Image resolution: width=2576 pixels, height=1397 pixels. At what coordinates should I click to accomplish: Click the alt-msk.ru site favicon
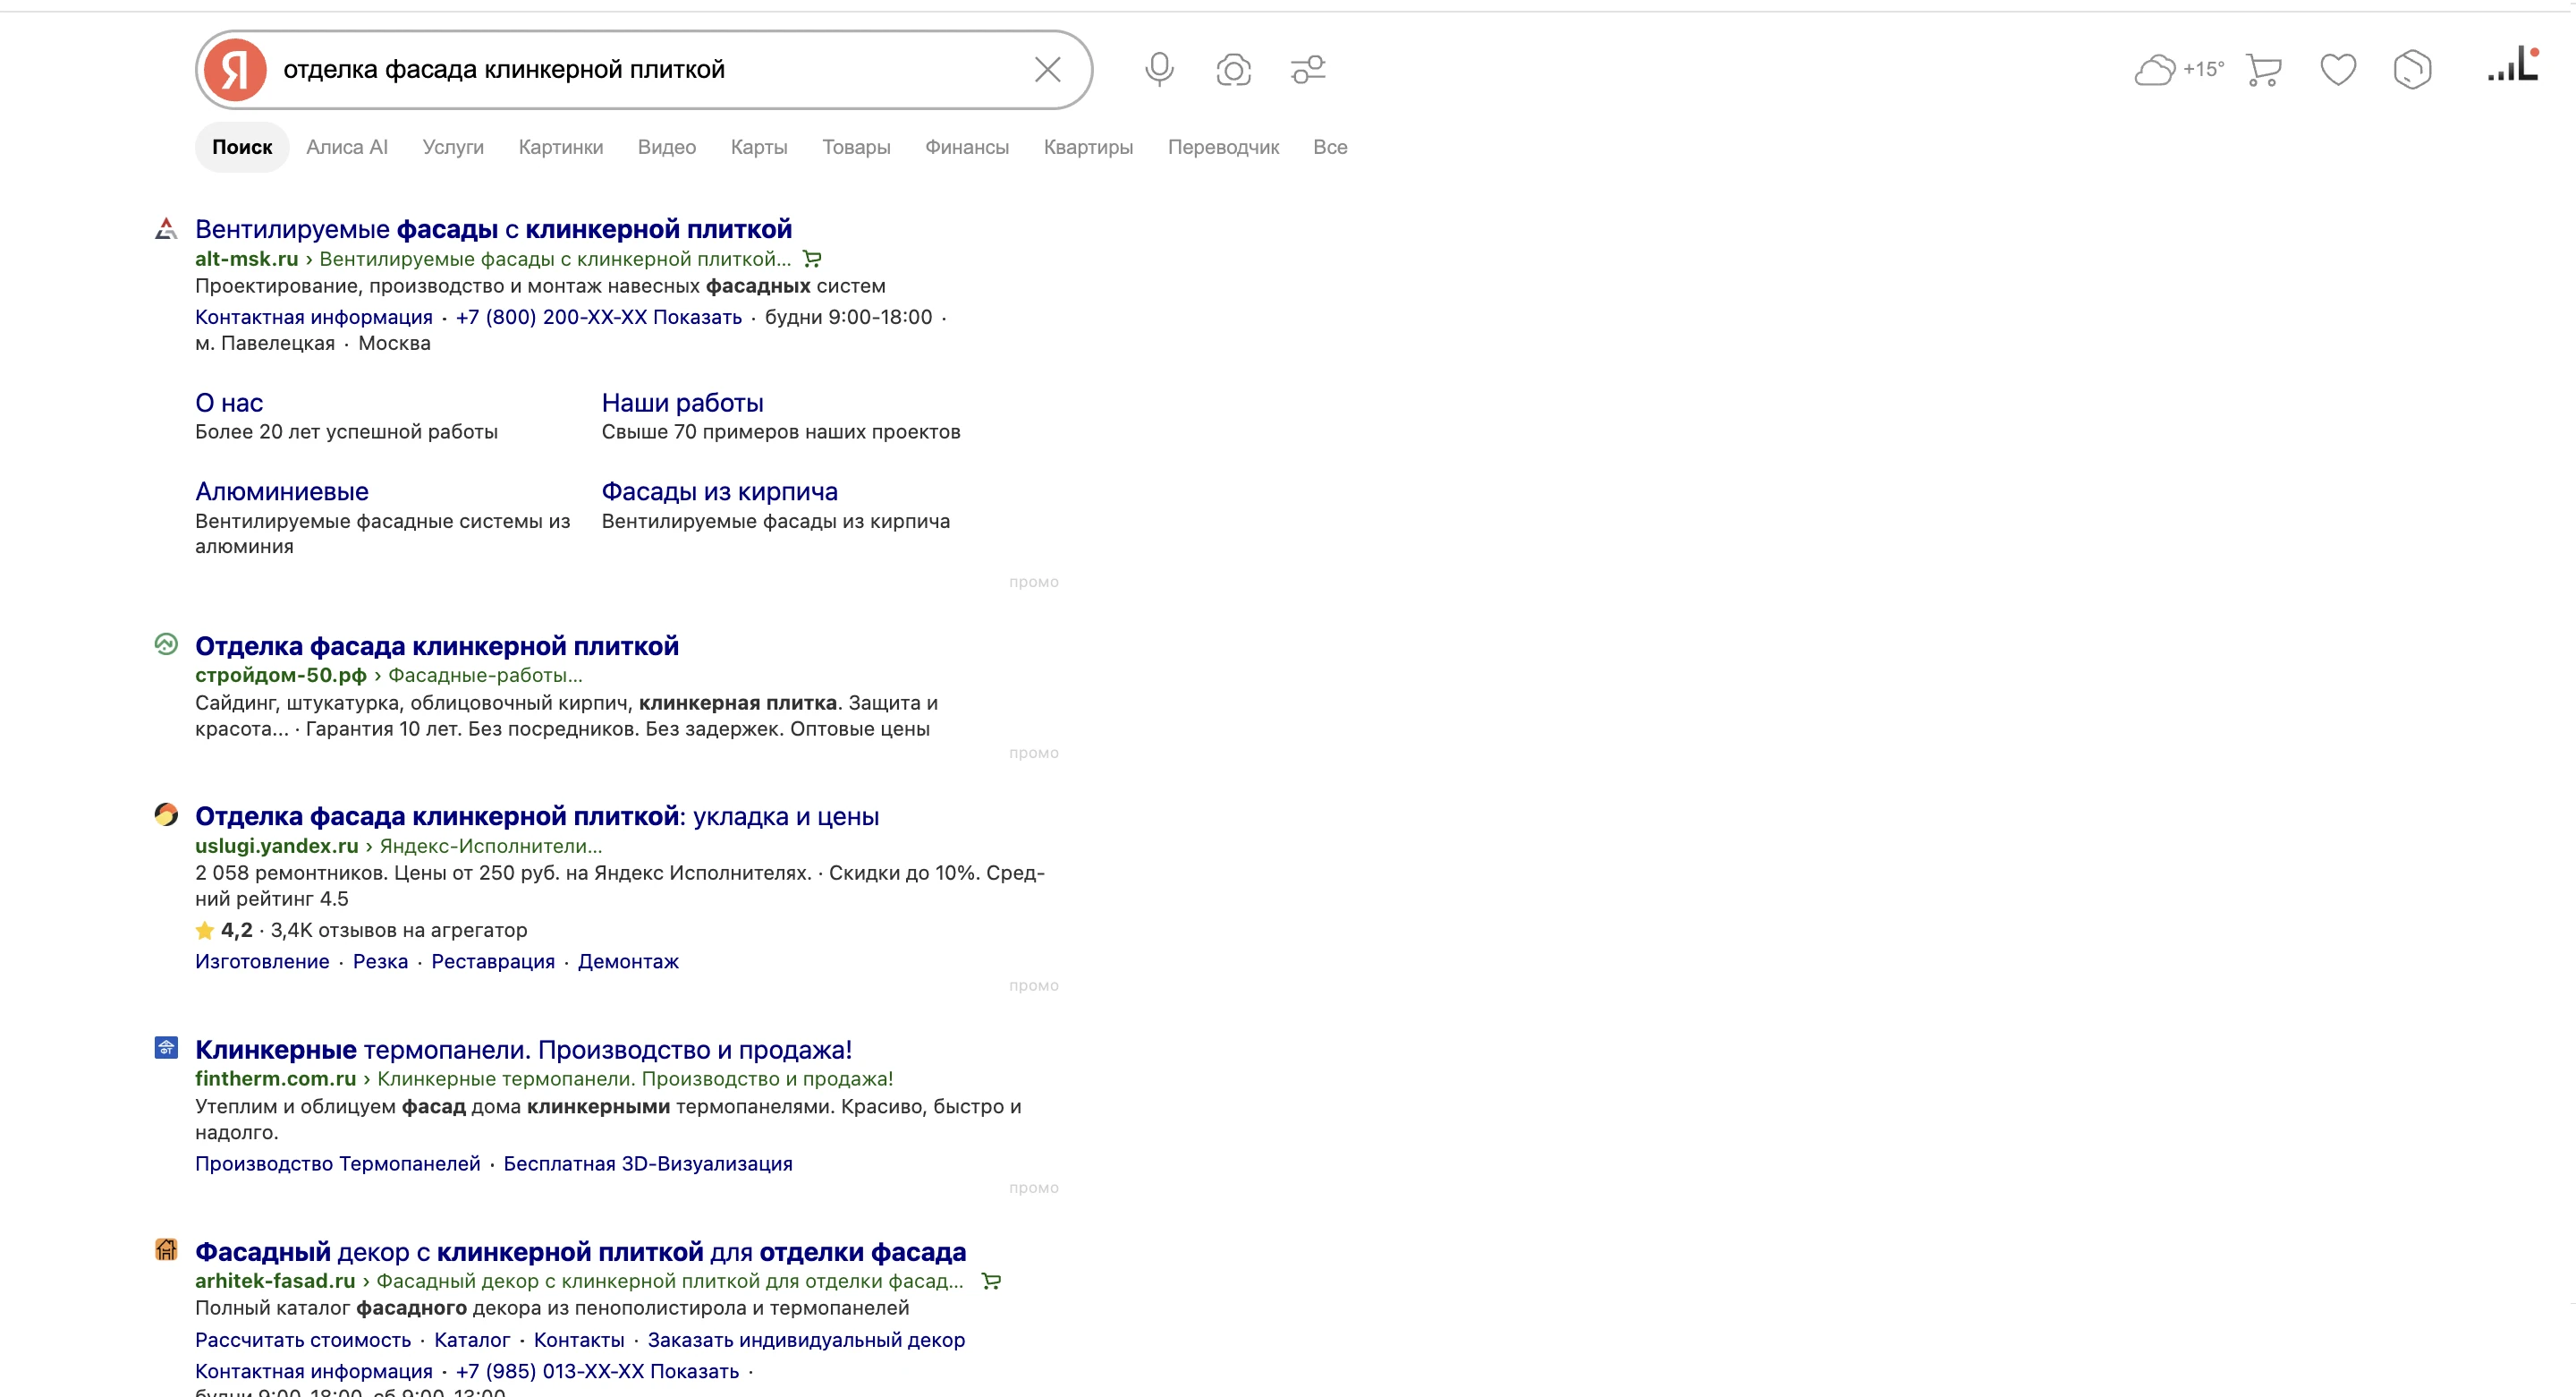click(x=166, y=229)
